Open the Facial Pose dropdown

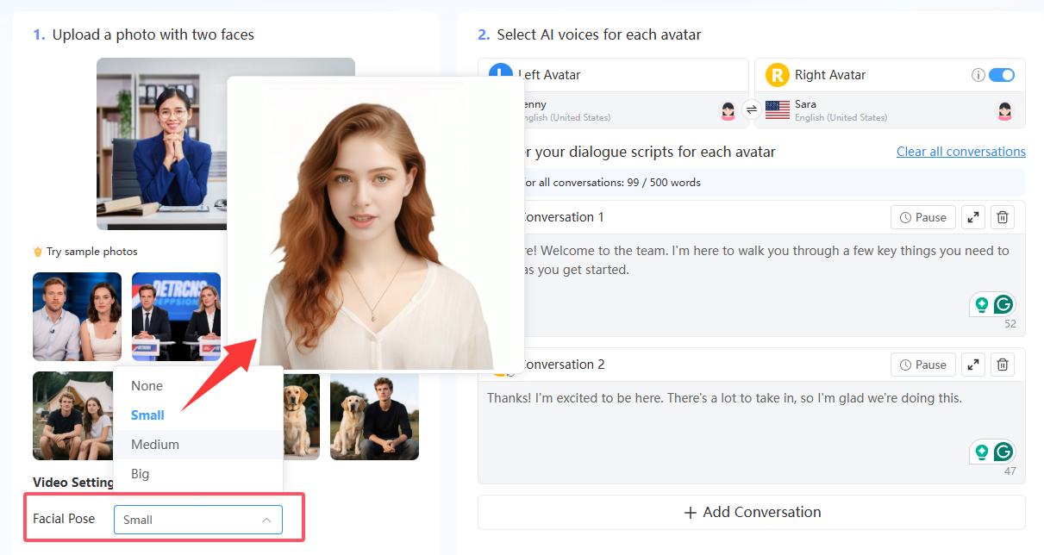pos(197,520)
